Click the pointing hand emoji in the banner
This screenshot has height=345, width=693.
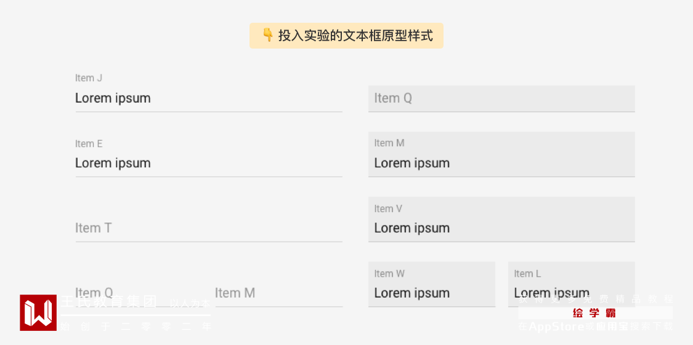[268, 35]
